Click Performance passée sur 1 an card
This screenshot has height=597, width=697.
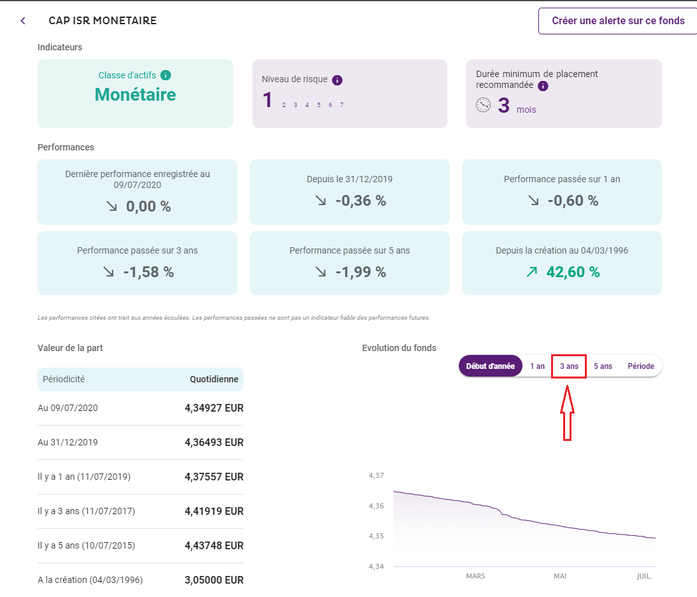(561, 192)
